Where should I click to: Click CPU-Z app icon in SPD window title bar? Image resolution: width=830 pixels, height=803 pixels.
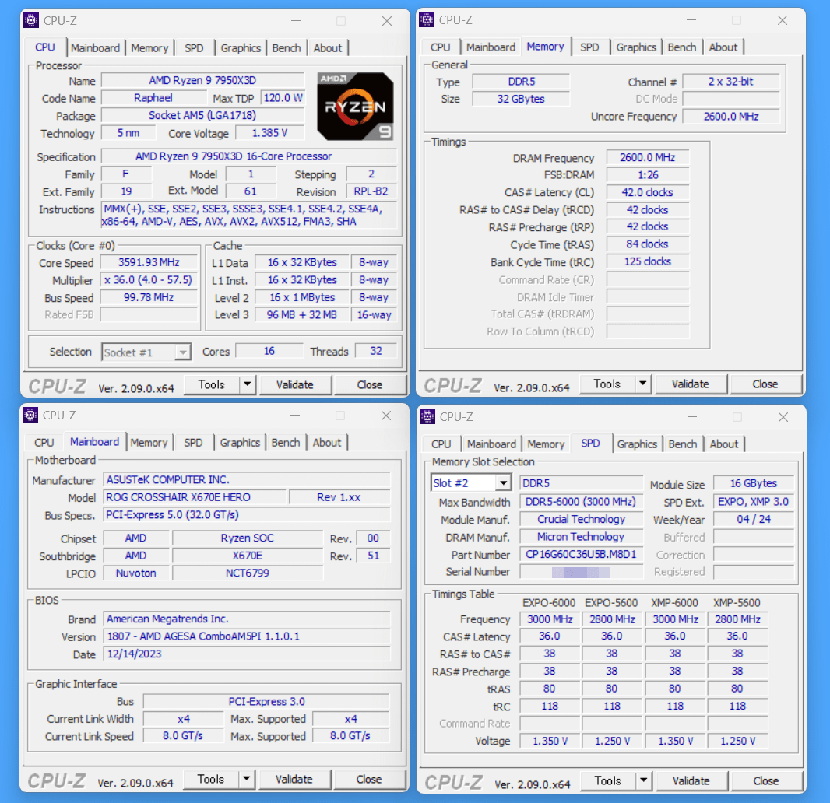tap(427, 416)
